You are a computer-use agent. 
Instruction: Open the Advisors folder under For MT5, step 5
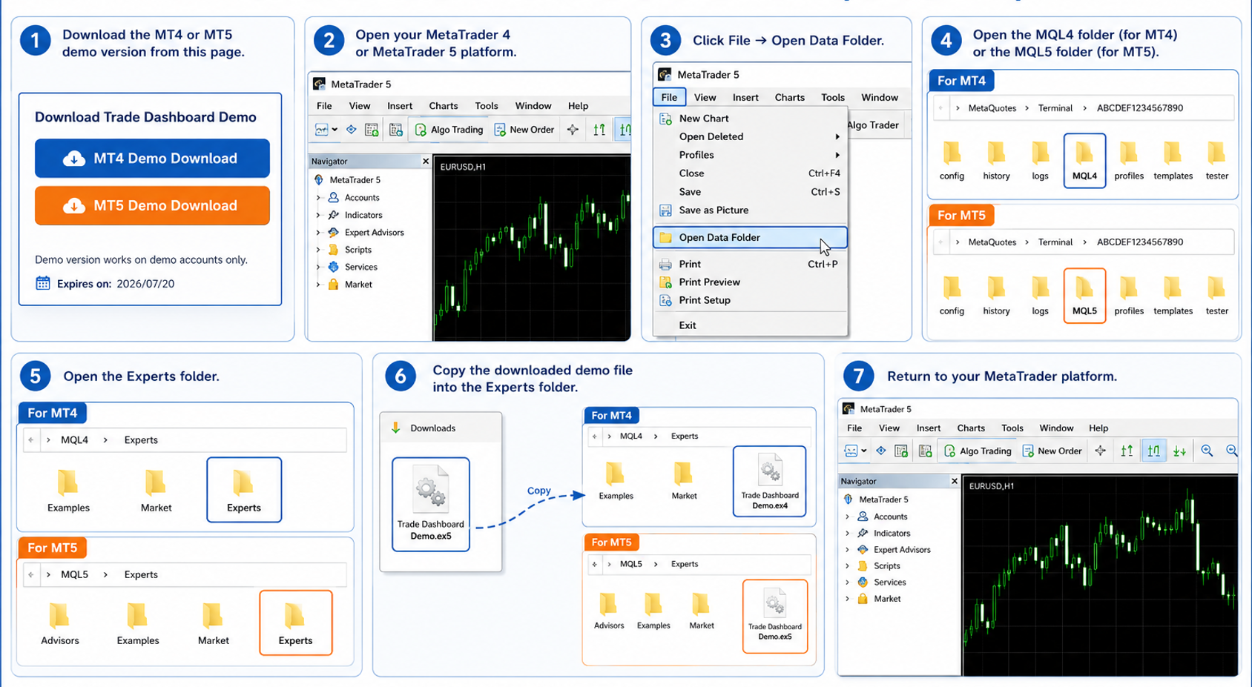tap(59, 625)
